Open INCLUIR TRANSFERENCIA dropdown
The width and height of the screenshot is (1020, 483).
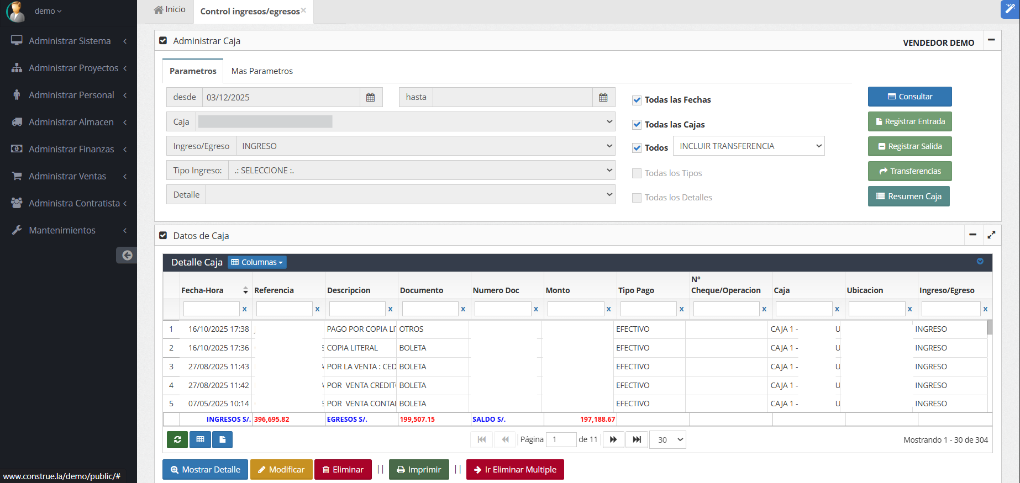click(x=749, y=146)
